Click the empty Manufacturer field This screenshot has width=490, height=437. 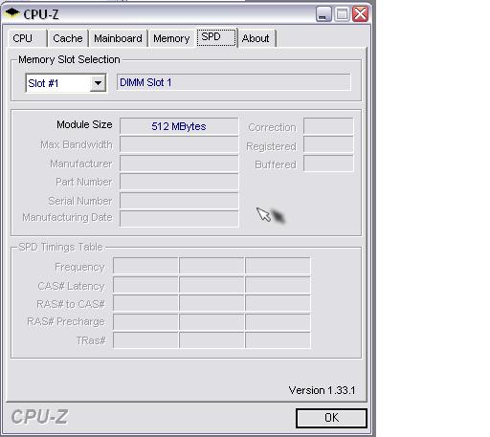(179, 164)
